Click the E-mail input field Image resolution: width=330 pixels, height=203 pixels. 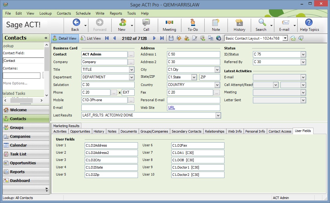pyautogui.click(x=108, y=108)
